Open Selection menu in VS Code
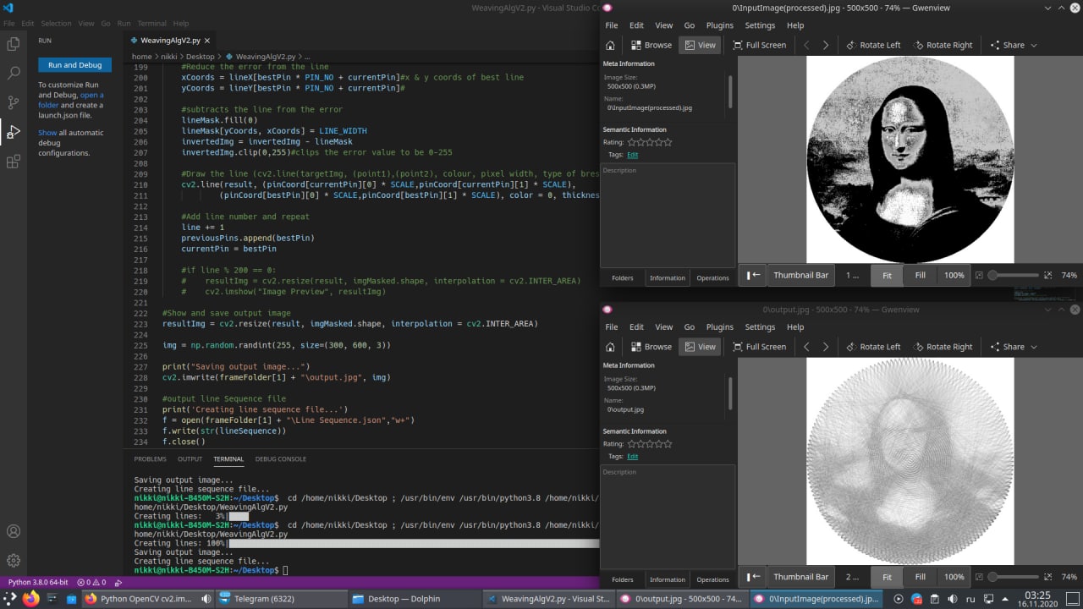The height and width of the screenshot is (609, 1083). (x=57, y=24)
